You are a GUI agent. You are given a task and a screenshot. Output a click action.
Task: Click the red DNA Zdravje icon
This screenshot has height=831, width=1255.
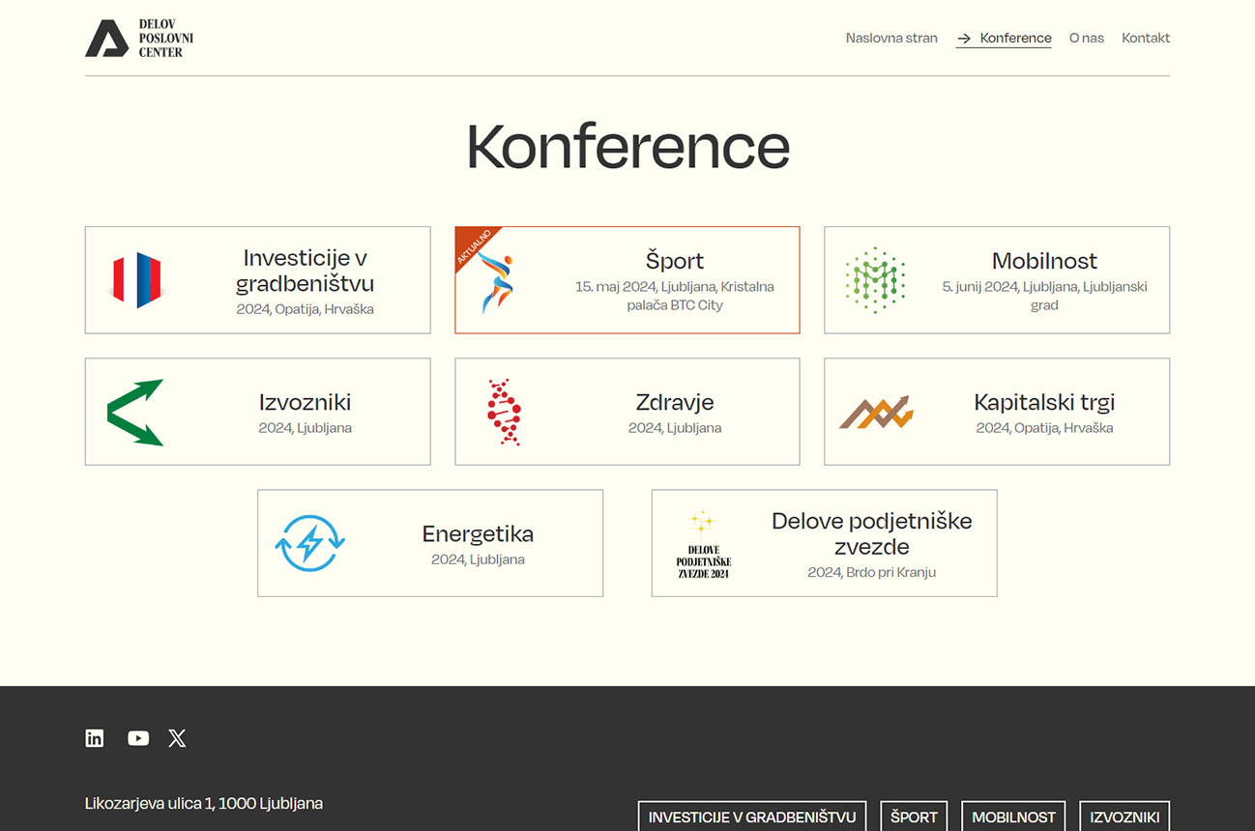click(504, 412)
